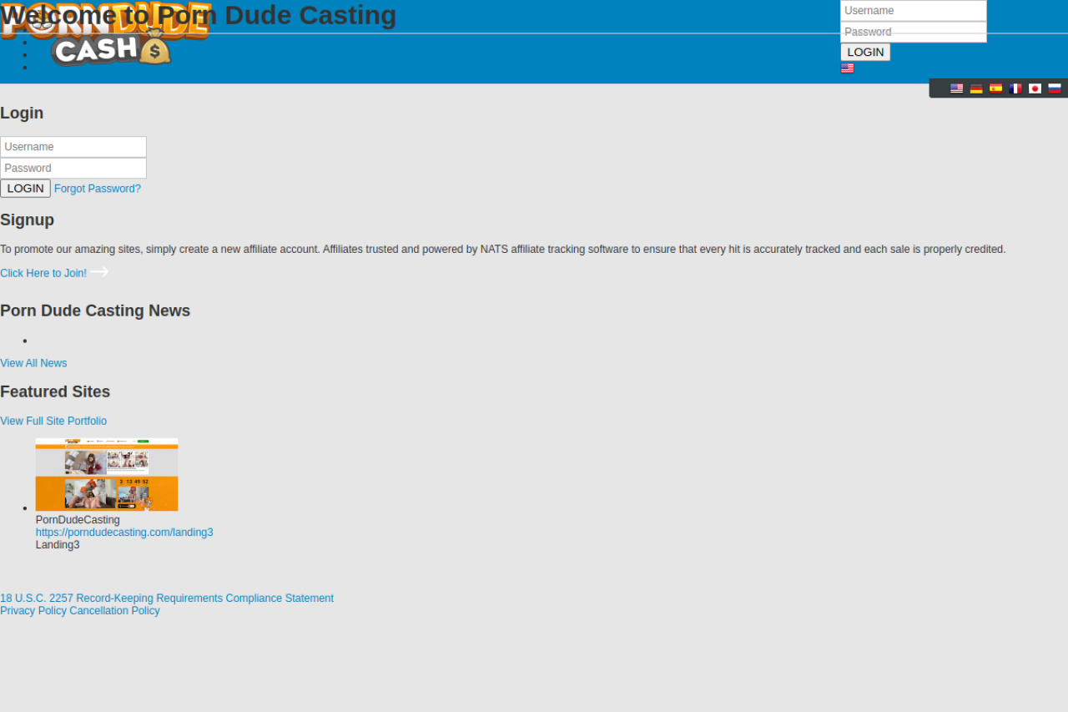Click the PornDudeCasting site preview thumbnail

107,474
